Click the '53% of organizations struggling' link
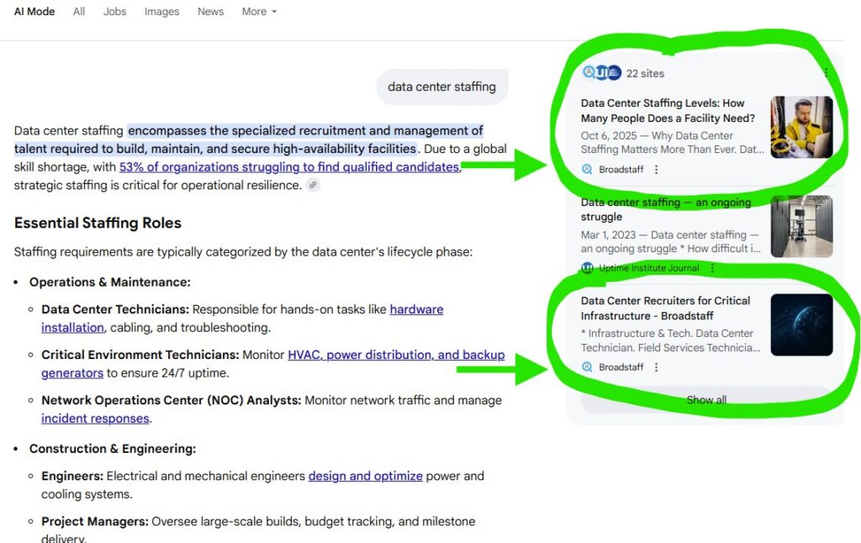The width and height of the screenshot is (861, 543). [288, 166]
